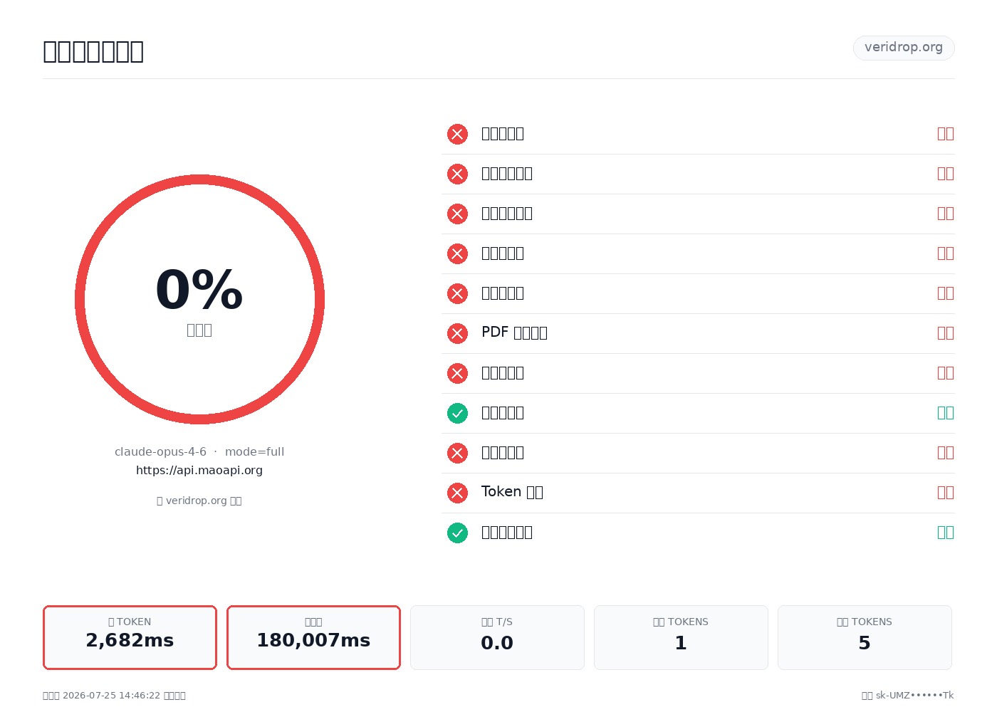
Task: Click the veridrop.org badge in the header
Action: point(904,48)
